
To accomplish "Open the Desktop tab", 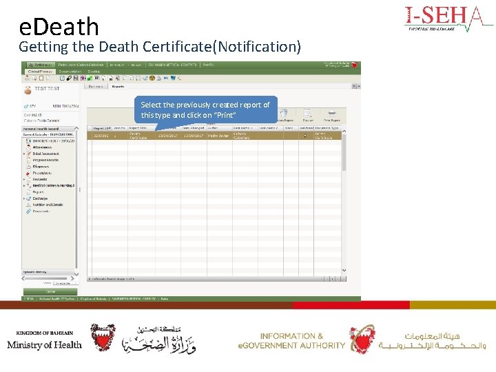I will click(94, 72).
